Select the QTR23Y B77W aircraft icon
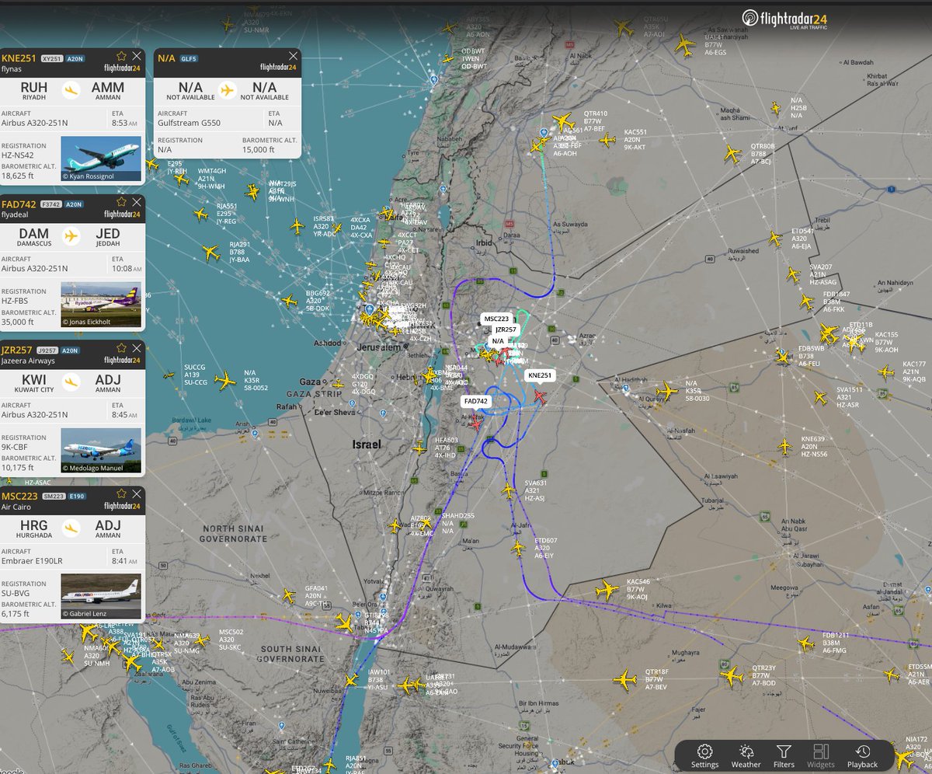 [732, 675]
